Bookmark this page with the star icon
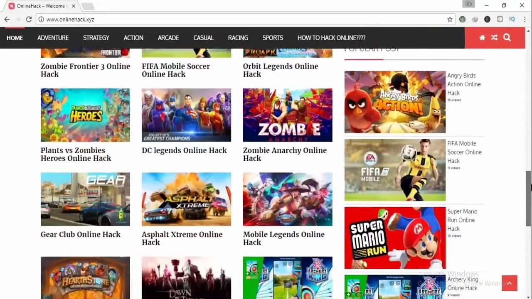Image resolution: width=532 pixels, height=299 pixels. [450, 20]
